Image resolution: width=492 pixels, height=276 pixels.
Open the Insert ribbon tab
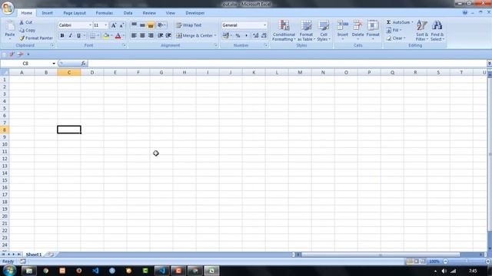[x=48, y=13]
